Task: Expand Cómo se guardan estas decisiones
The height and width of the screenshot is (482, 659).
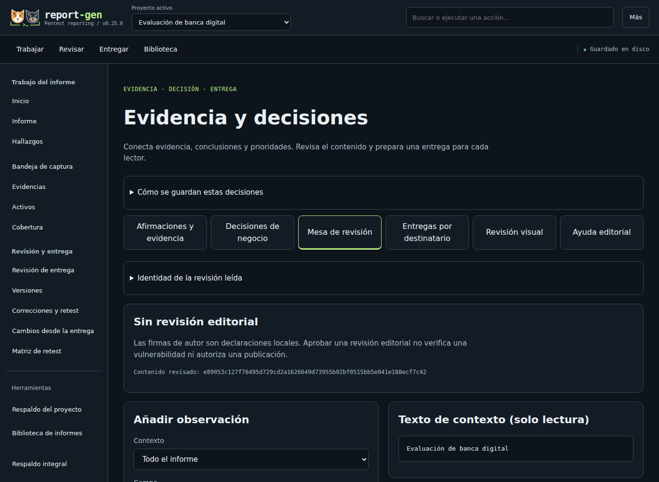Action: [384, 192]
